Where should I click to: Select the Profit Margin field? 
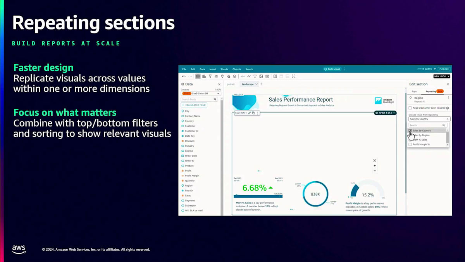(192, 176)
